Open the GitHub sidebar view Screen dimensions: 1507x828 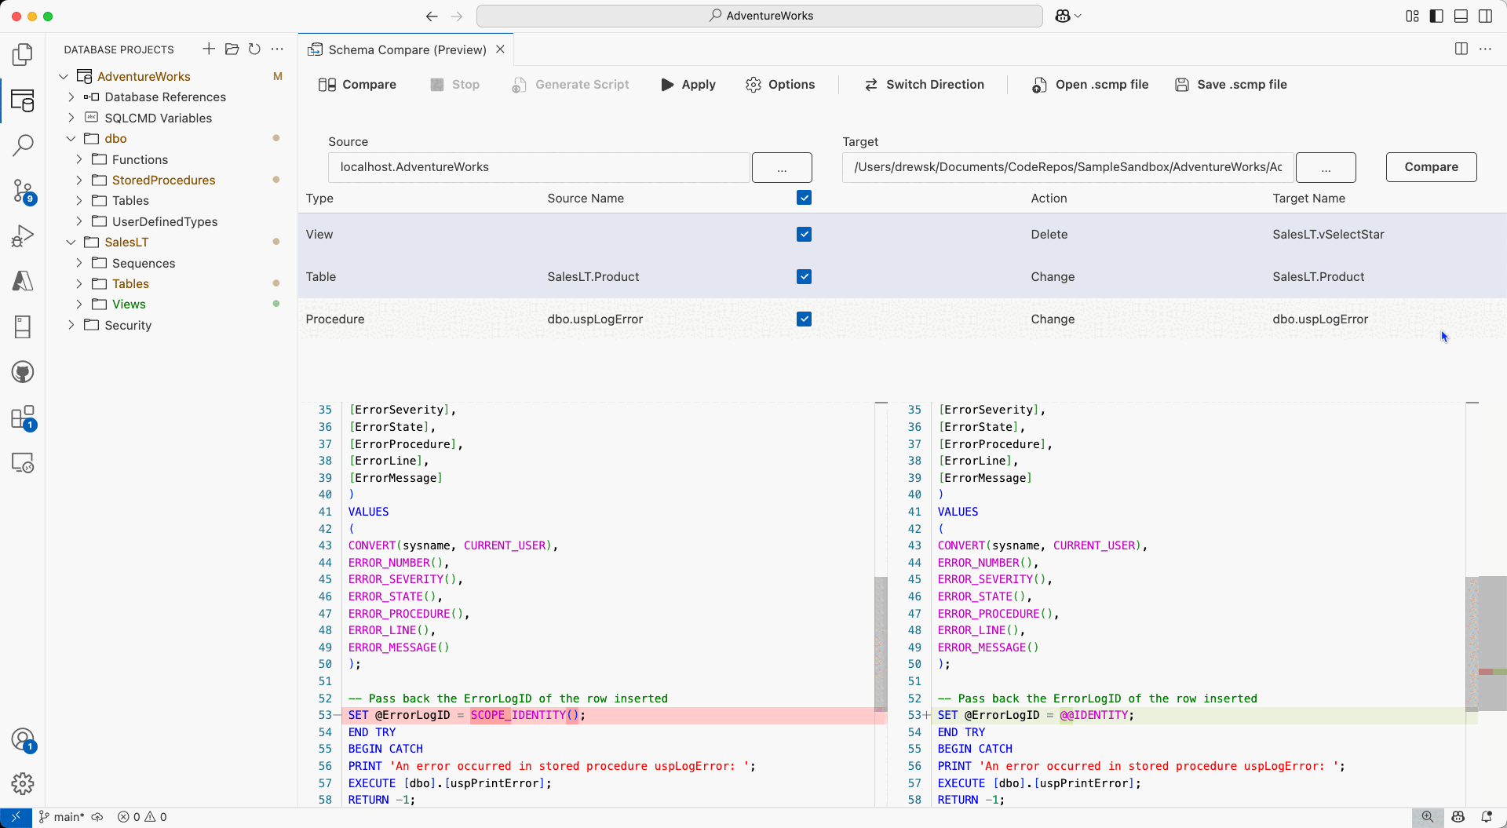click(23, 372)
